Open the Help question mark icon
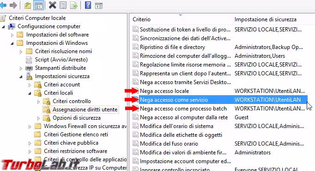Screen dimensions: 315x171 pyautogui.click(x=88, y=5)
